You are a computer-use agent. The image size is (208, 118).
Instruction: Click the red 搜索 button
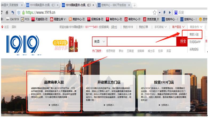coord(182,42)
